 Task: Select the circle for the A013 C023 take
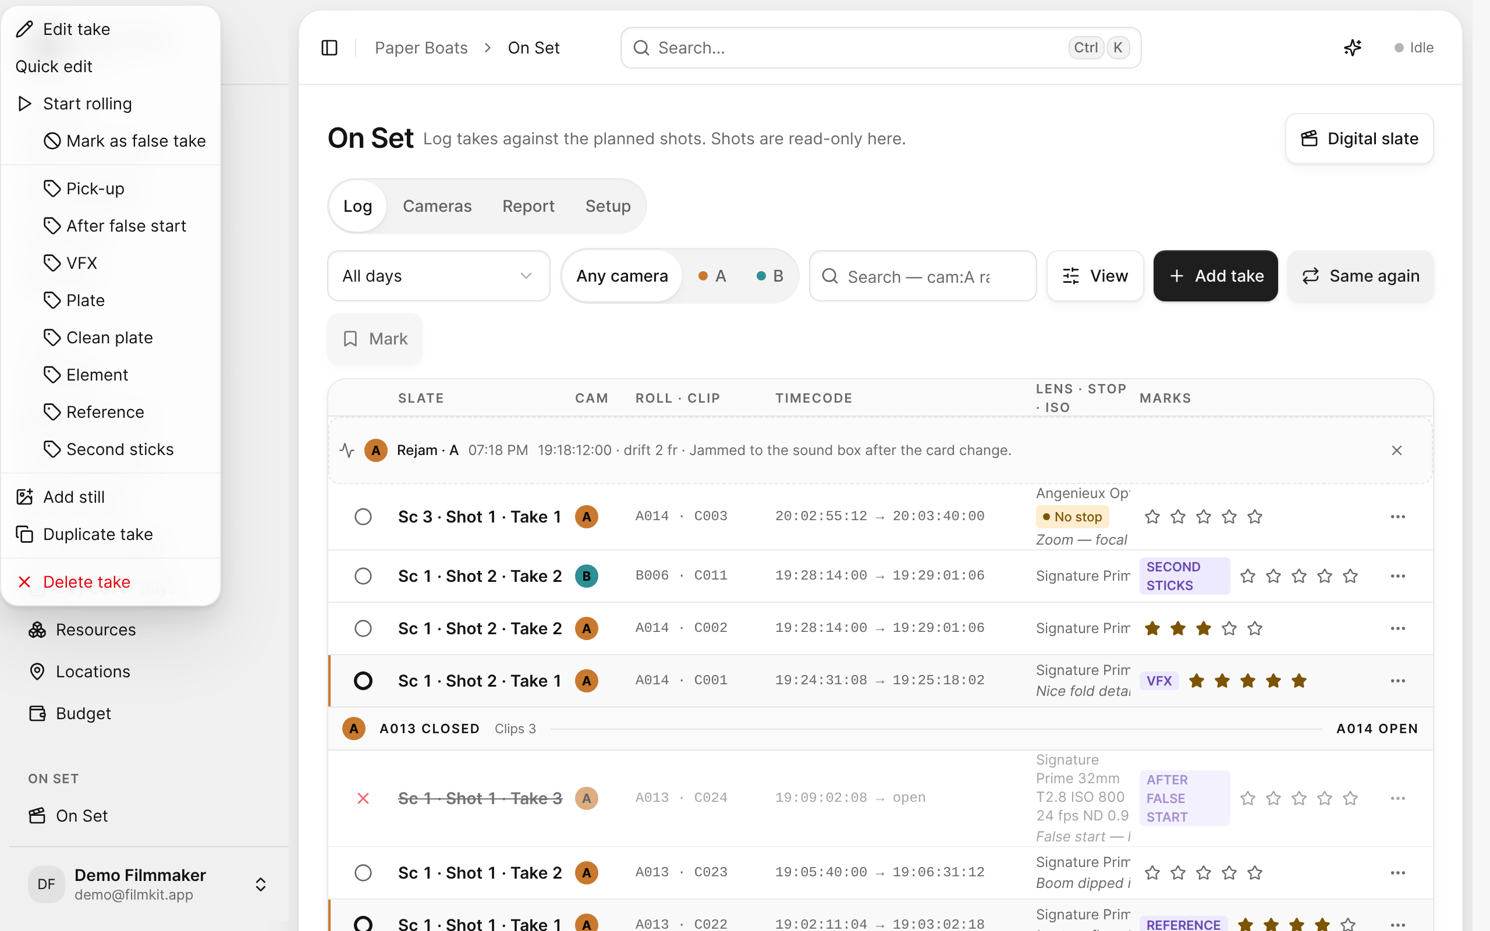(x=363, y=872)
